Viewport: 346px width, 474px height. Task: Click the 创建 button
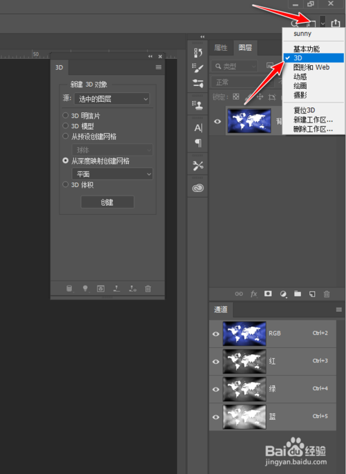(x=107, y=202)
